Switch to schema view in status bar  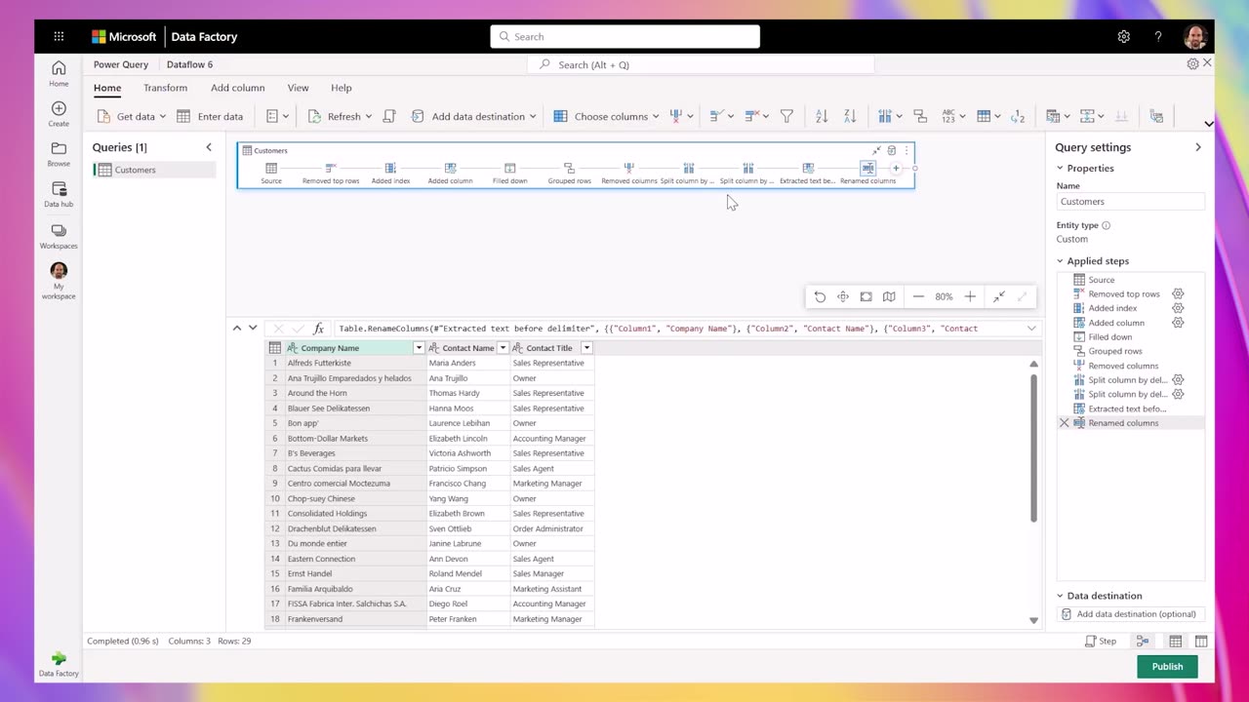click(x=1201, y=641)
